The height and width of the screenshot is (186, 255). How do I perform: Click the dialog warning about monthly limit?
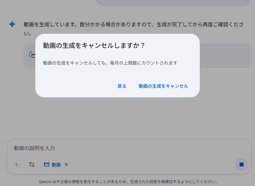coord(110,63)
